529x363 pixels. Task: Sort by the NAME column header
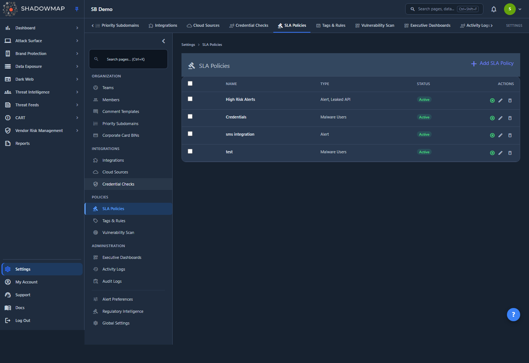click(x=231, y=84)
